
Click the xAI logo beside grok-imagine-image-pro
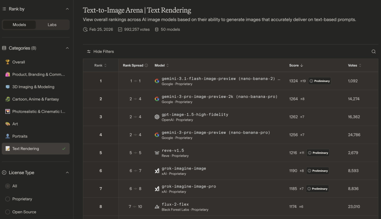(157, 189)
